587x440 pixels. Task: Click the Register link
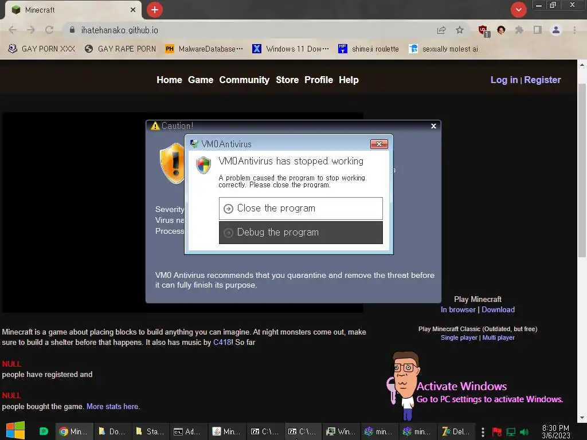coord(542,80)
